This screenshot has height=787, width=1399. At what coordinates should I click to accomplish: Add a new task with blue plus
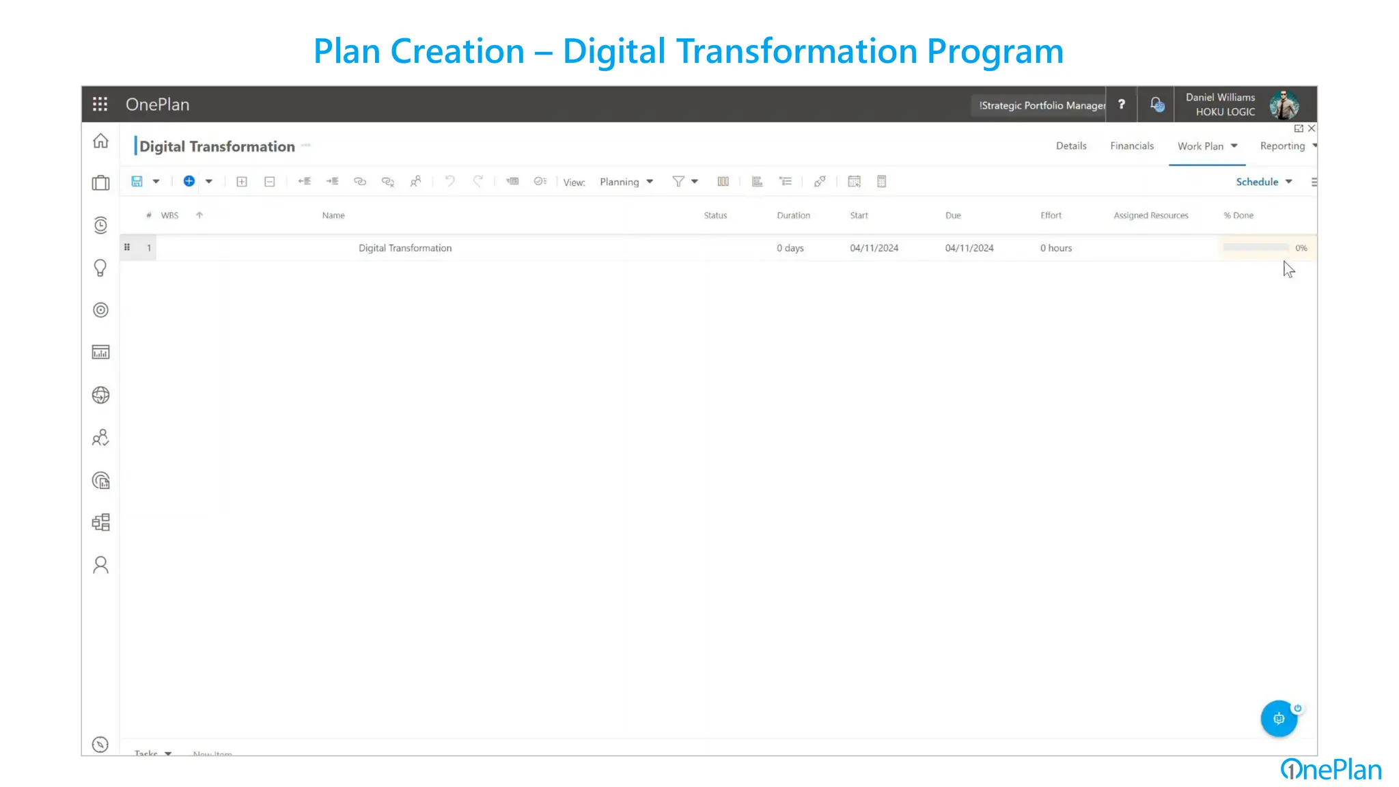click(189, 181)
